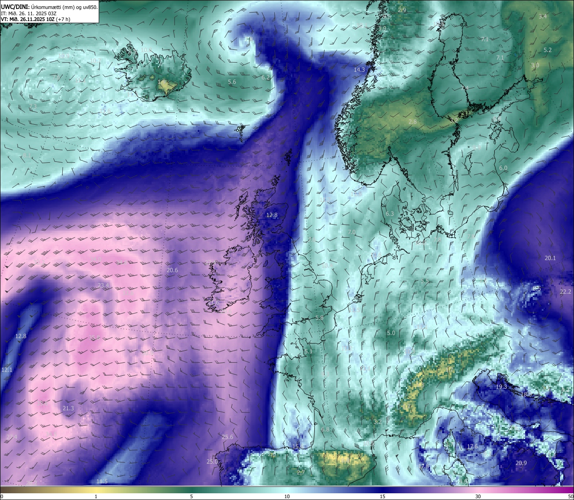
Task: Click the 6.8 value near the Pyrenees
Action: (325, 430)
